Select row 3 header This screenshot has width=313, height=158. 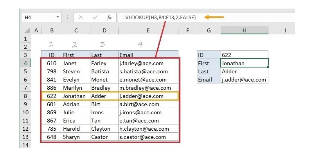pyautogui.click(x=25, y=55)
